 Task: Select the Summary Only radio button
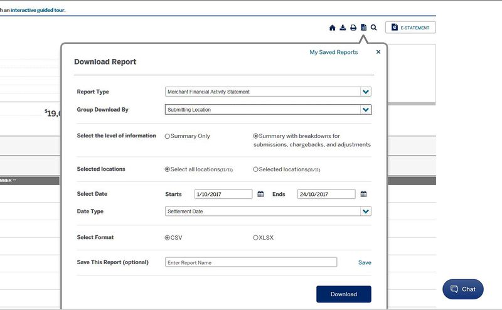167,136
